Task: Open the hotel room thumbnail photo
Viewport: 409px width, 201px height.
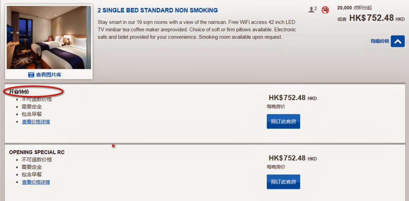Action: (49, 37)
